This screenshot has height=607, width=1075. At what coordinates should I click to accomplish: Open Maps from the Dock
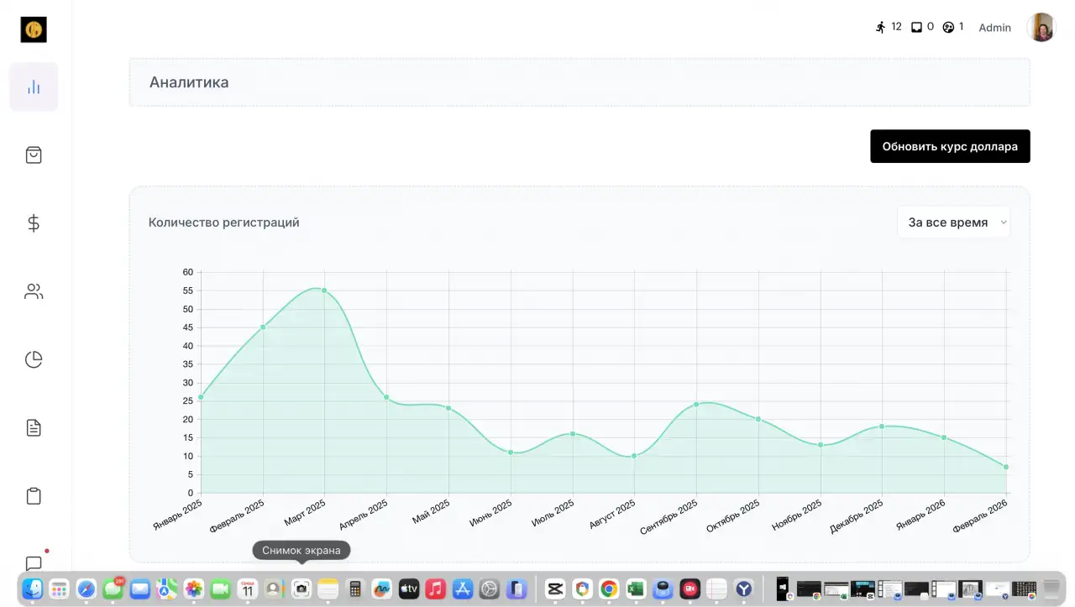pos(167,589)
